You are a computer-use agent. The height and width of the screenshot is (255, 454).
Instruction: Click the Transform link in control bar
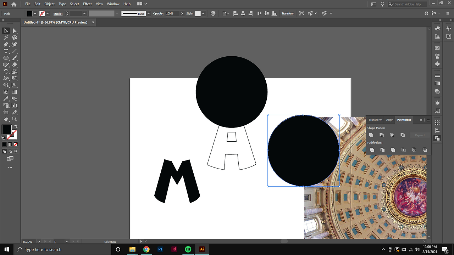coord(288,13)
